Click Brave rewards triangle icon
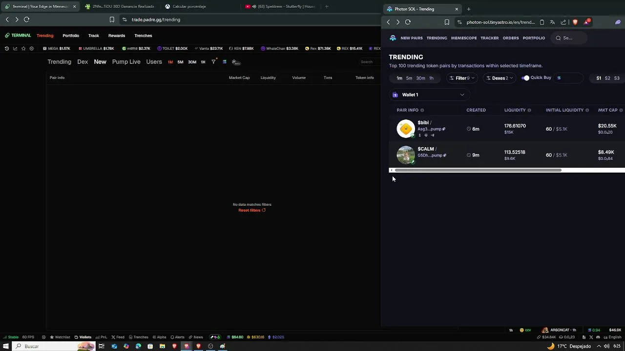The width and height of the screenshot is (625, 351). click(x=587, y=22)
